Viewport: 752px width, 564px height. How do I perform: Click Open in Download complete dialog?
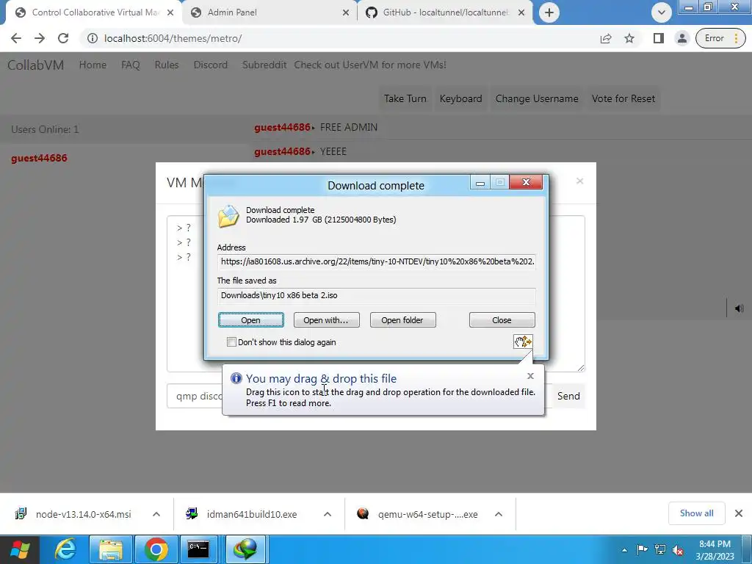point(251,320)
